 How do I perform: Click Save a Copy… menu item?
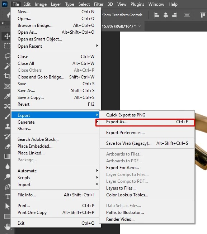[x=56, y=97]
